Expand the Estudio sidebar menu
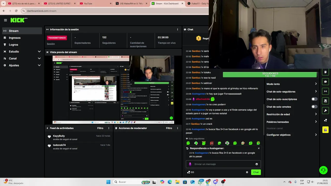 pyautogui.click(x=22, y=51)
